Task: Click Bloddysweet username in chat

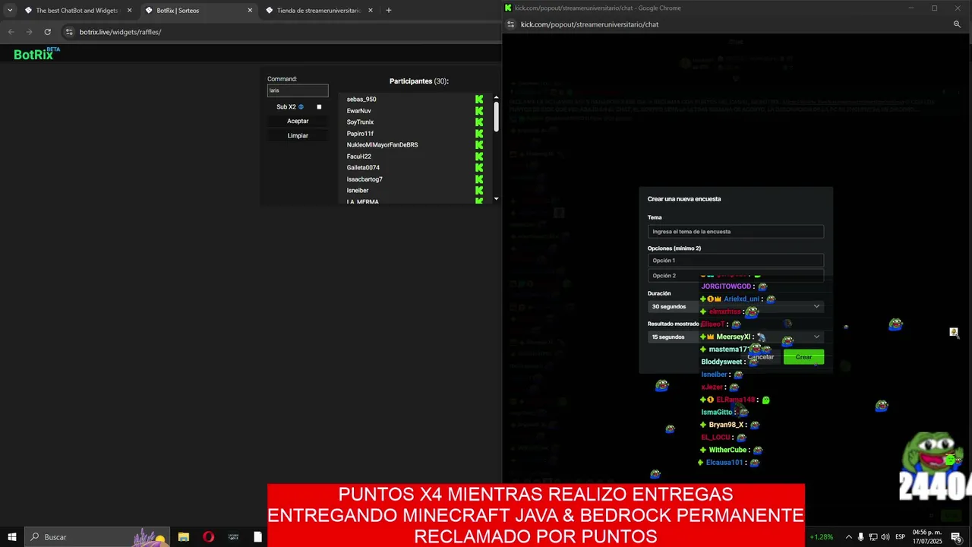Action: [721, 362]
